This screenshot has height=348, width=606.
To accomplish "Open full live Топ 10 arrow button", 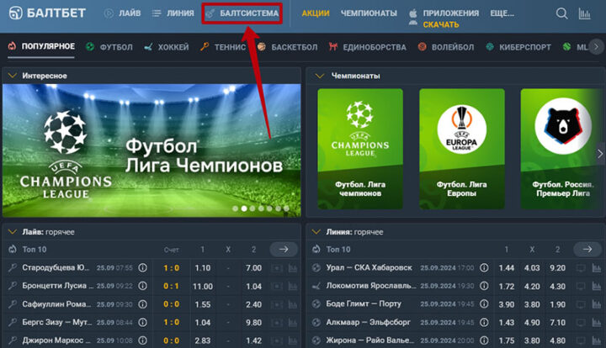I will coord(284,250).
